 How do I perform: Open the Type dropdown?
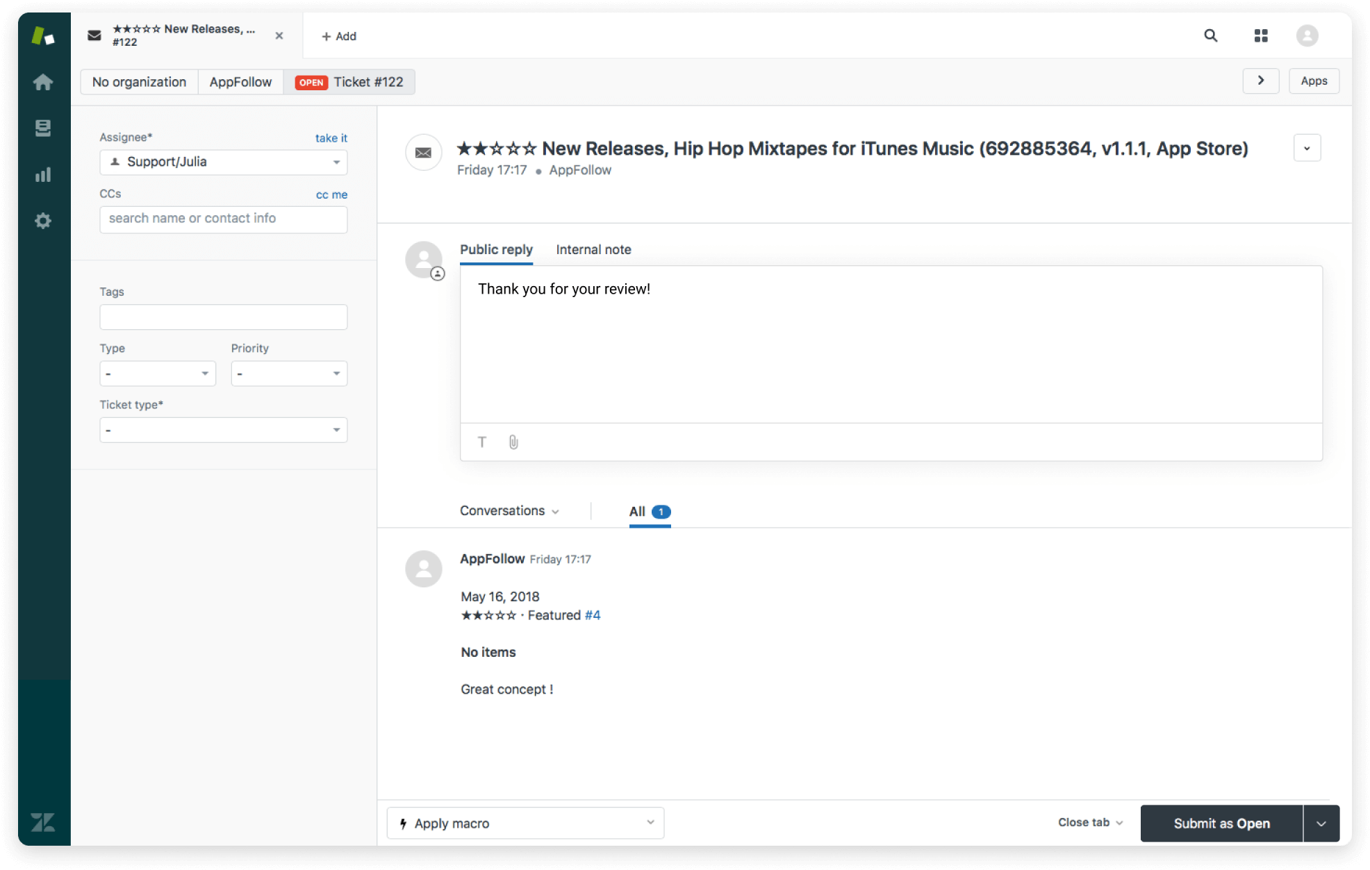point(157,374)
